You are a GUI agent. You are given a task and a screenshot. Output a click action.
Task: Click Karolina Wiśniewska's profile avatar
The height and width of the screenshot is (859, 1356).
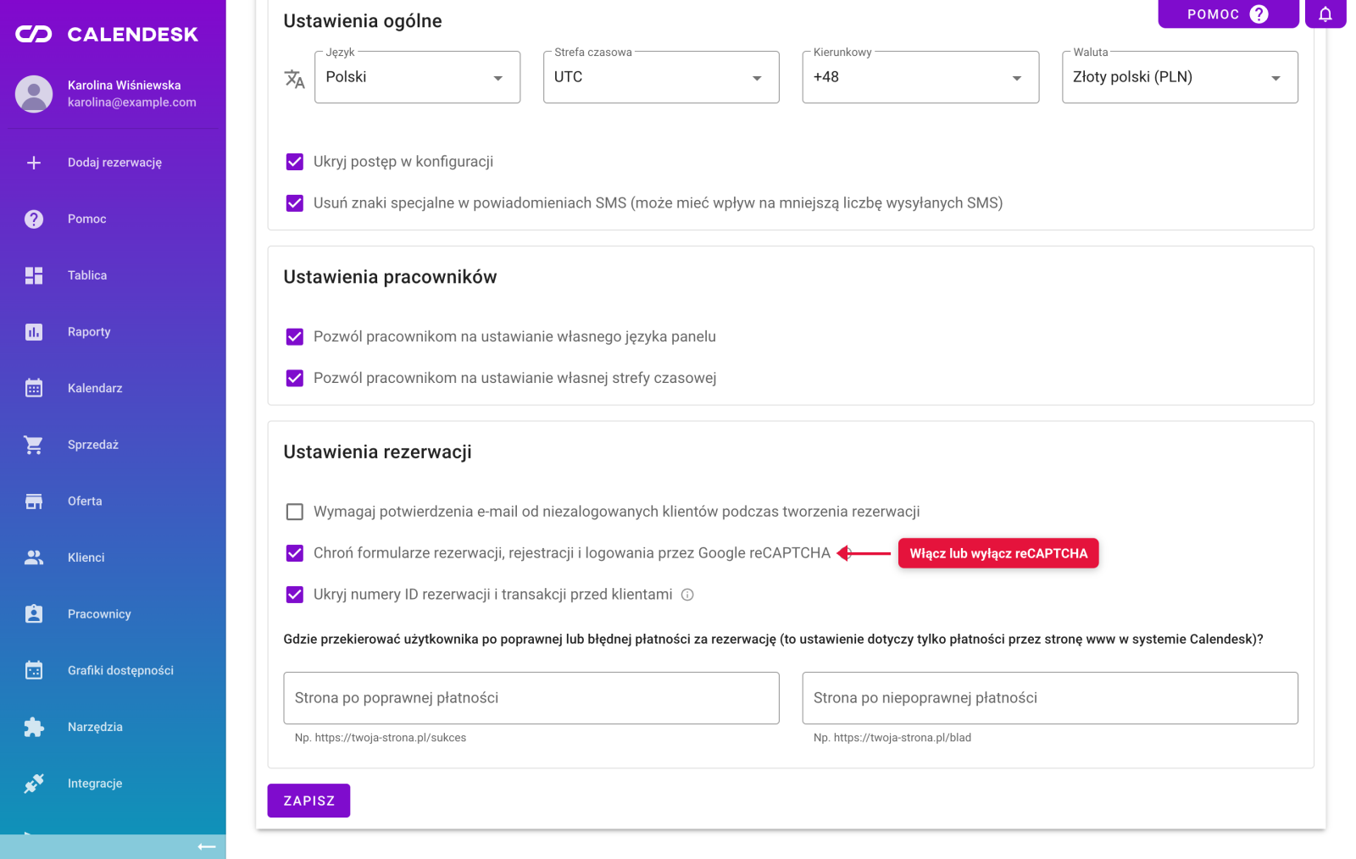(x=34, y=94)
